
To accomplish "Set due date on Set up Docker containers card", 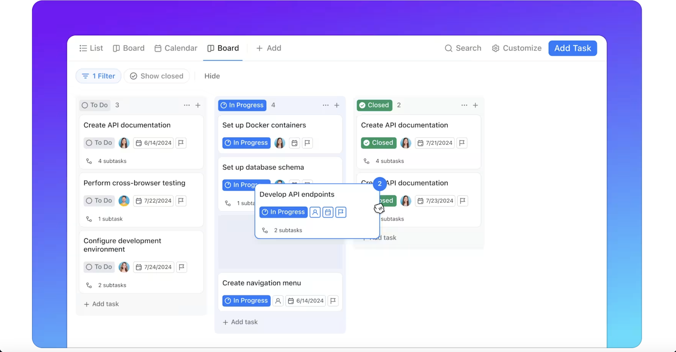I will (x=294, y=143).
